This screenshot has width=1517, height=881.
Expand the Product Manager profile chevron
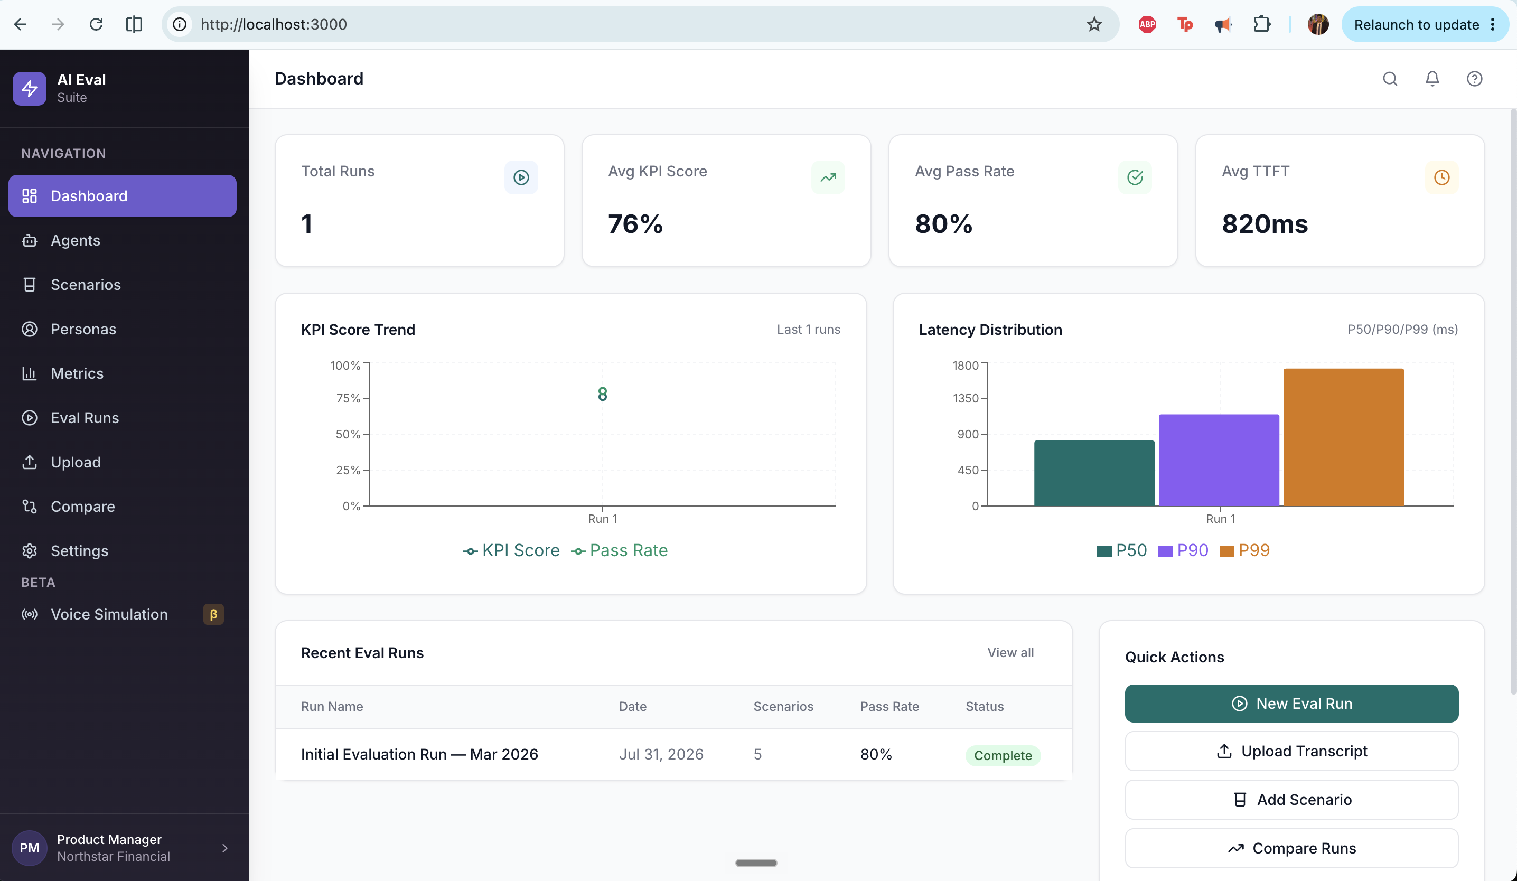[224, 848]
